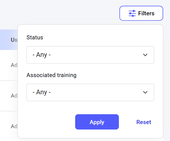Select the "- Any -" text under Status
The image size is (170, 141).
pyautogui.click(x=42, y=55)
